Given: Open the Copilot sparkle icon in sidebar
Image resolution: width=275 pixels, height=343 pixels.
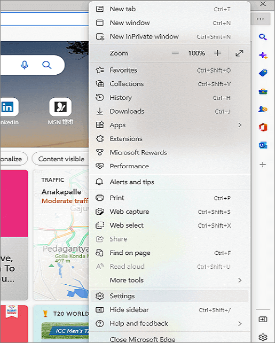Looking at the screenshot, I should point(263,55).
